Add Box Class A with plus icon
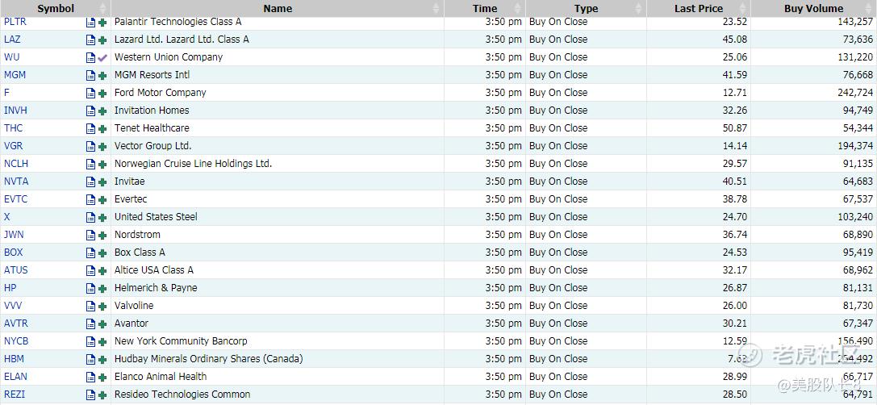877x405 pixels. coord(102,253)
